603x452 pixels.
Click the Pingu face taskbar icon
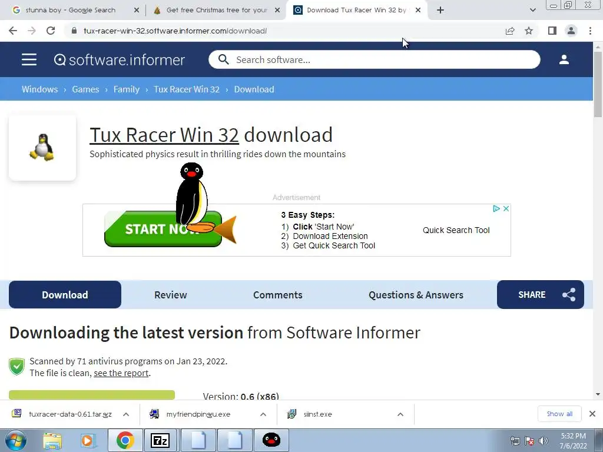[x=271, y=440]
